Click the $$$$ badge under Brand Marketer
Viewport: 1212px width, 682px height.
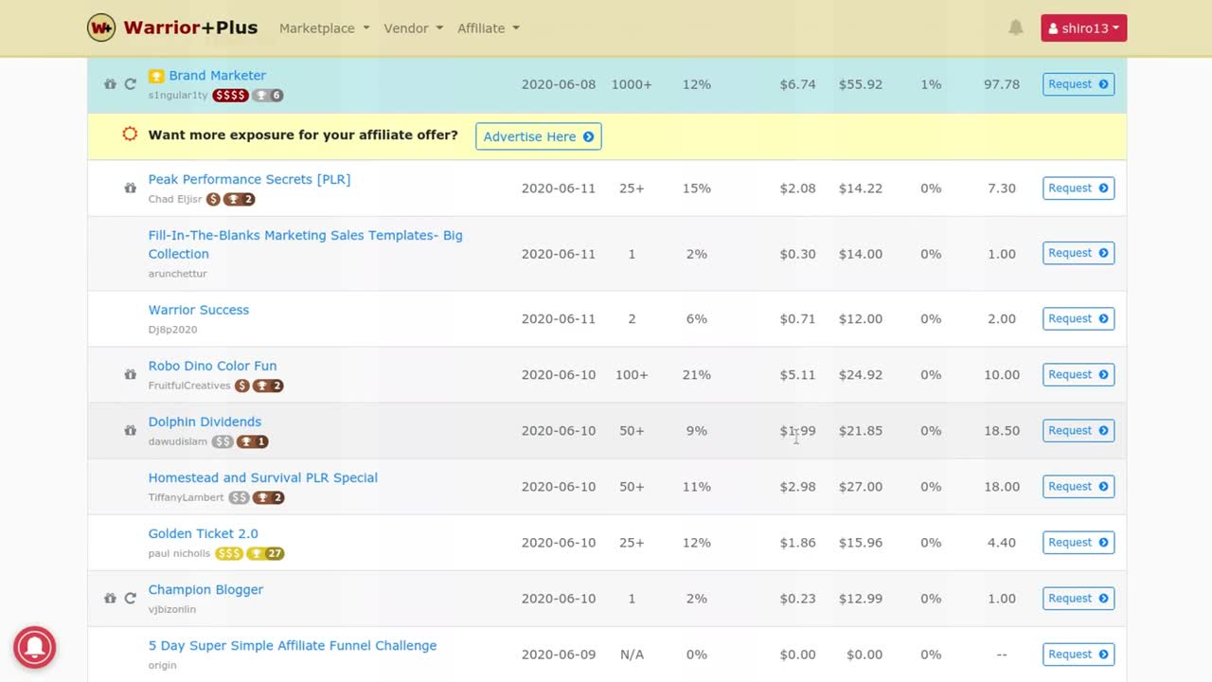(x=230, y=96)
